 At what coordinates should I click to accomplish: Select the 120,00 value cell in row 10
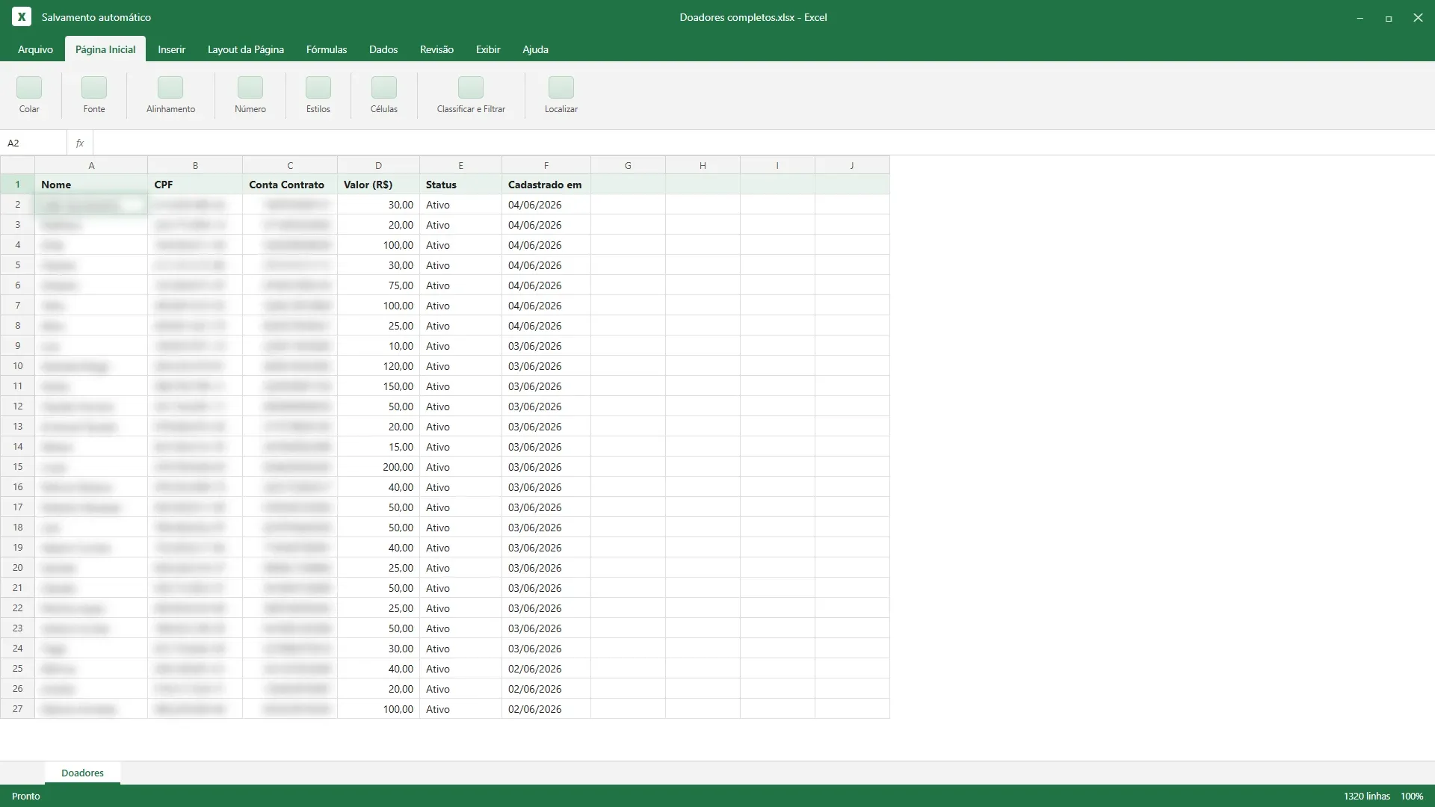[378, 366]
